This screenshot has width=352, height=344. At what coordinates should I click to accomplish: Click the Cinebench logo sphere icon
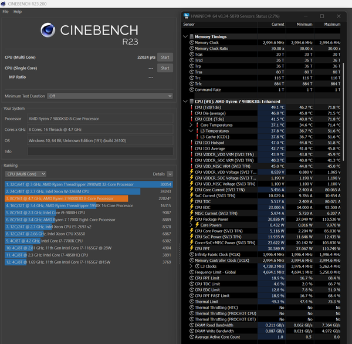tap(48, 30)
